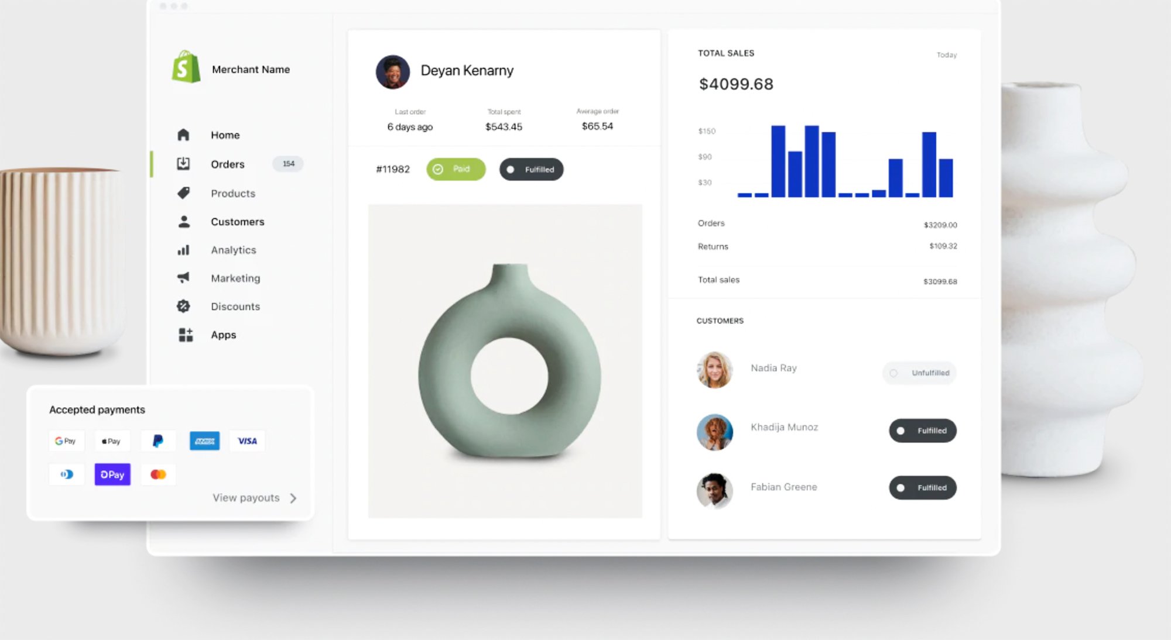The height and width of the screenshot is (640, 1171).
Task: Toggle the Nadia Ray fulfillment status
Action: [x=921, y=373]
